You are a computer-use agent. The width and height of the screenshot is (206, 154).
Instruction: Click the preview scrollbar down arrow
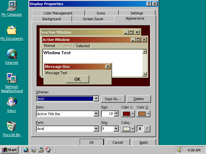point(145,74)
